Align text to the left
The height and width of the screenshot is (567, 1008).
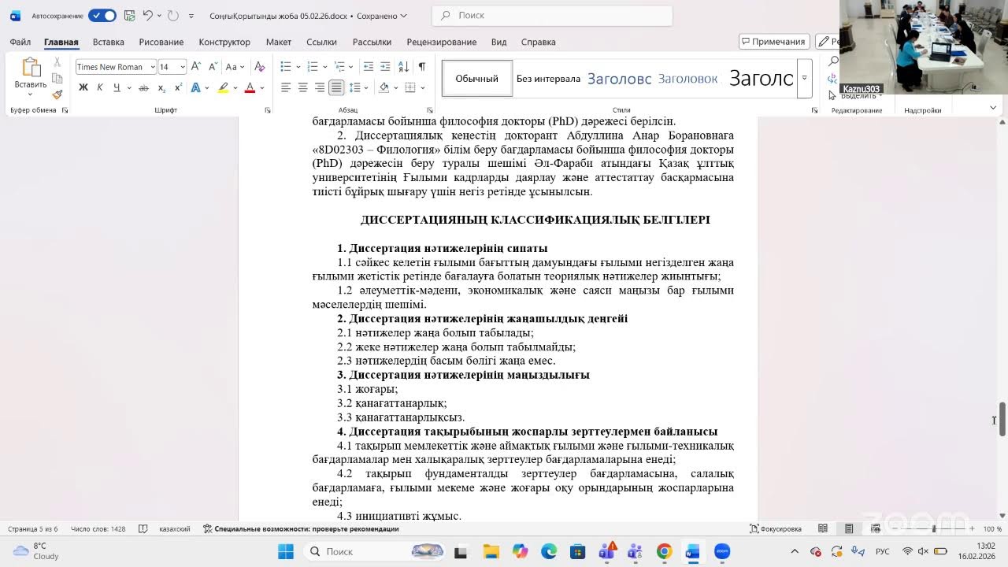286,87
